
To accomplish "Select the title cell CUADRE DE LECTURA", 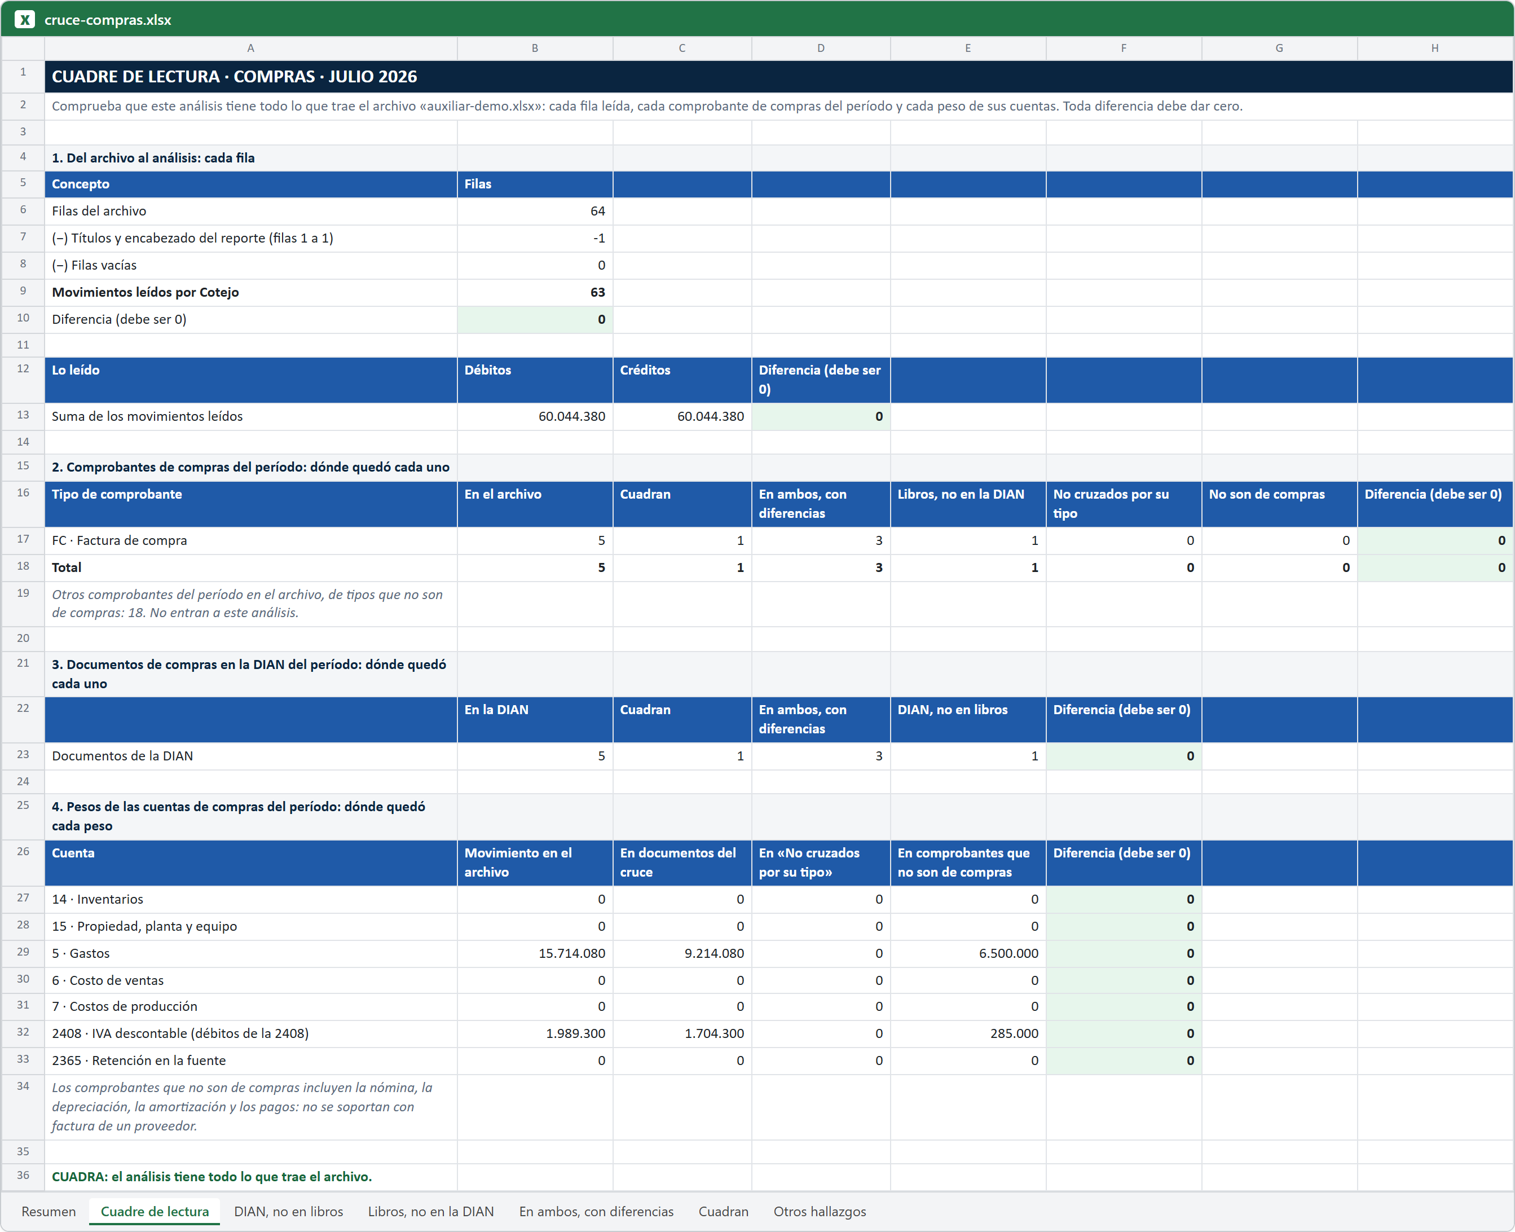I will coord(778,77).
